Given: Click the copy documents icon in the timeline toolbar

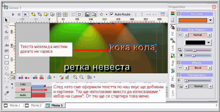Looking at the screenshot, I should click(x=89, y=77).
